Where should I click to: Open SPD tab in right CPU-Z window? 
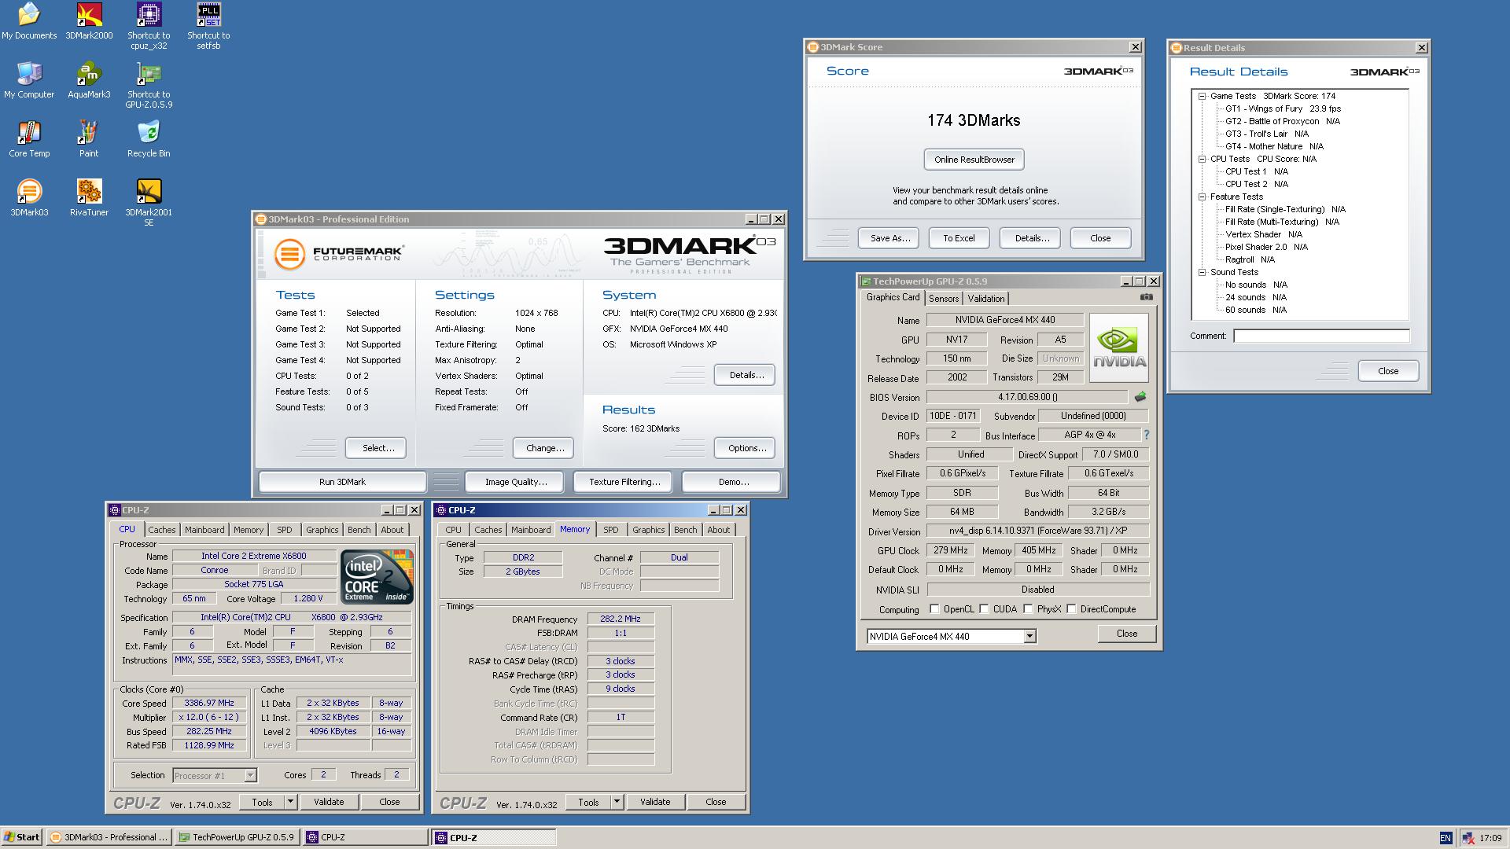click(611, 530)
